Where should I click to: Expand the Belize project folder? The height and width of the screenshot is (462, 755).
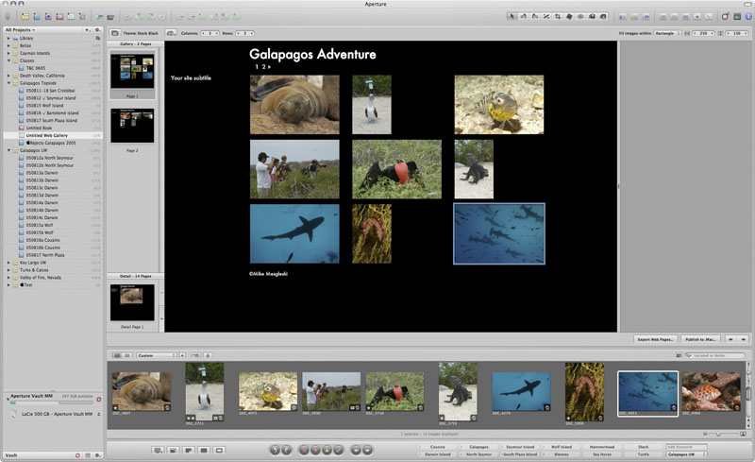[8, 44]
